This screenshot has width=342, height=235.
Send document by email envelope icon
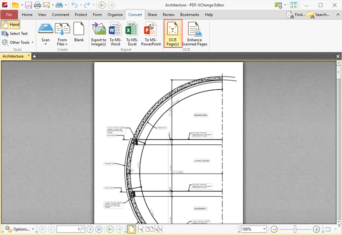[x=46, y=5]
